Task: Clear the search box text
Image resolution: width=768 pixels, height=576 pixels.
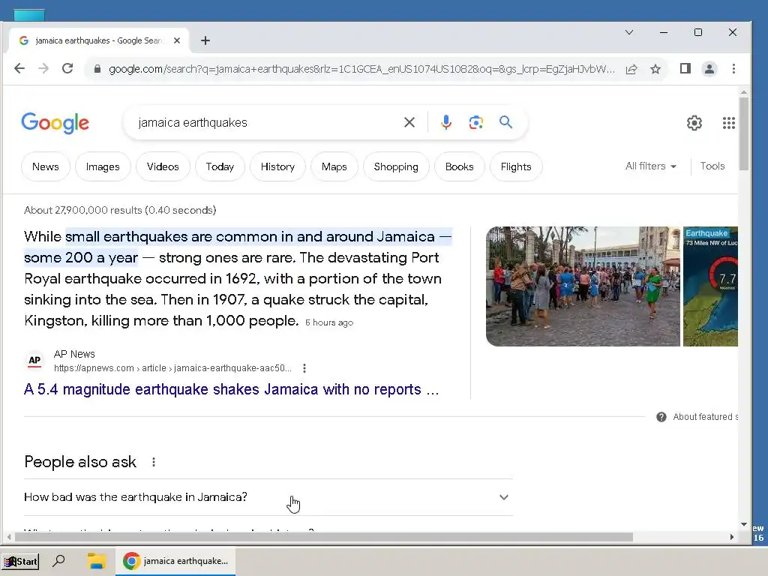Action: coord(409,122)
